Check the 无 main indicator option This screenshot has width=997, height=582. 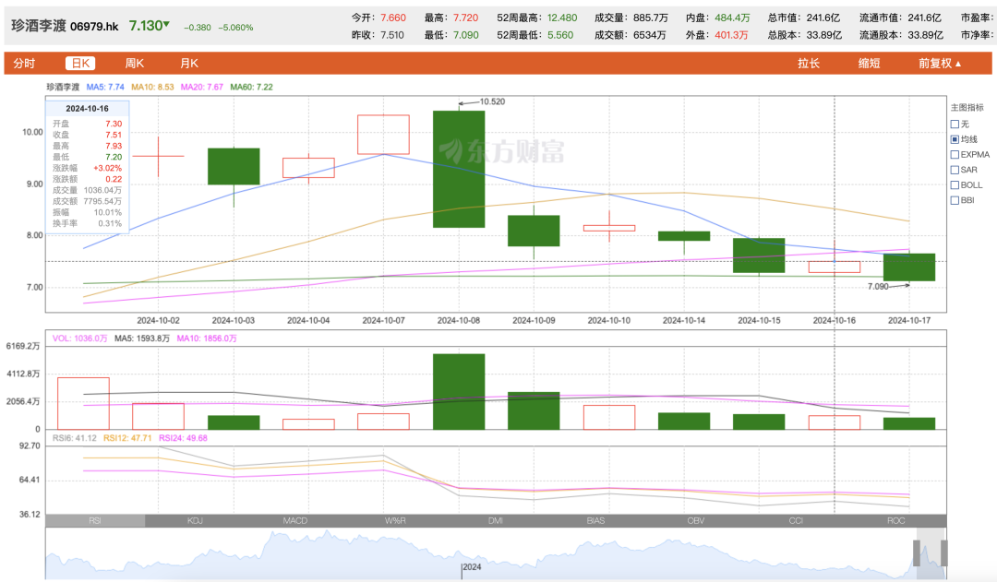point(955,124)
